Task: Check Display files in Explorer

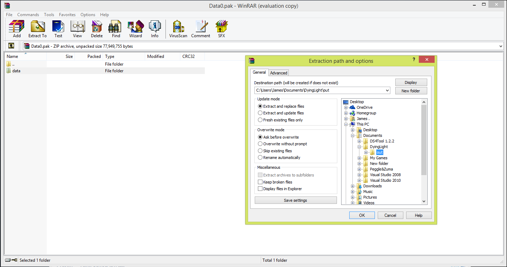Action: pyautogui.click(x=260, y=189)
